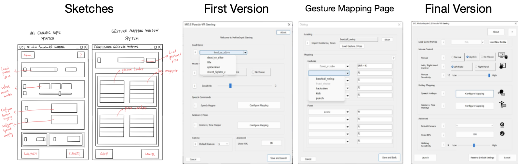
Task: Expand the Default Camera dropdown in Final Version
Action: (x=491, y=125)
